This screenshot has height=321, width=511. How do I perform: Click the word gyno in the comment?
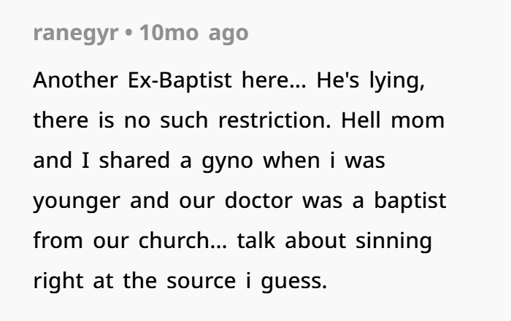tap(228, 161)
